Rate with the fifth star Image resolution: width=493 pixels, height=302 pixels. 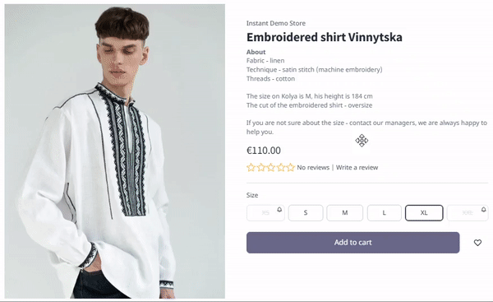click(x=291, y=167)
